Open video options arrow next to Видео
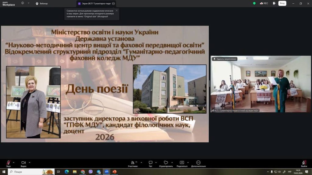Image resolution: width=312 pixels, height=175 pixels. pyautogui.click(x=30, y=162)
